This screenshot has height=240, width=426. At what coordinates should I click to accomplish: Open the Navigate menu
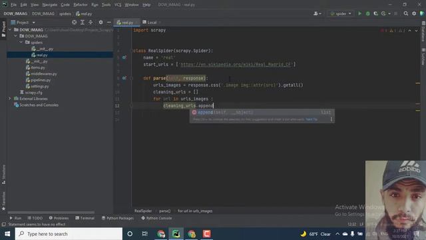tap(50, 5)
